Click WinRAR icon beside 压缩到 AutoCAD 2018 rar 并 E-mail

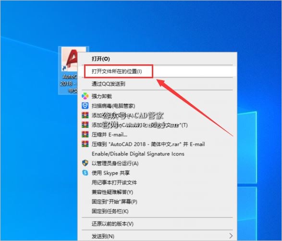(85, 144)
